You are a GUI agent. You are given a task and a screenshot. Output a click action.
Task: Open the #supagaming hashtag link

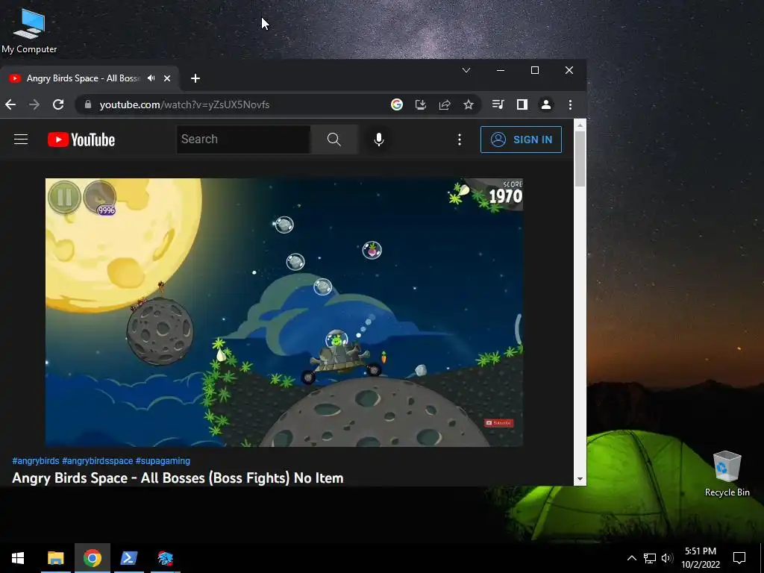163,460
